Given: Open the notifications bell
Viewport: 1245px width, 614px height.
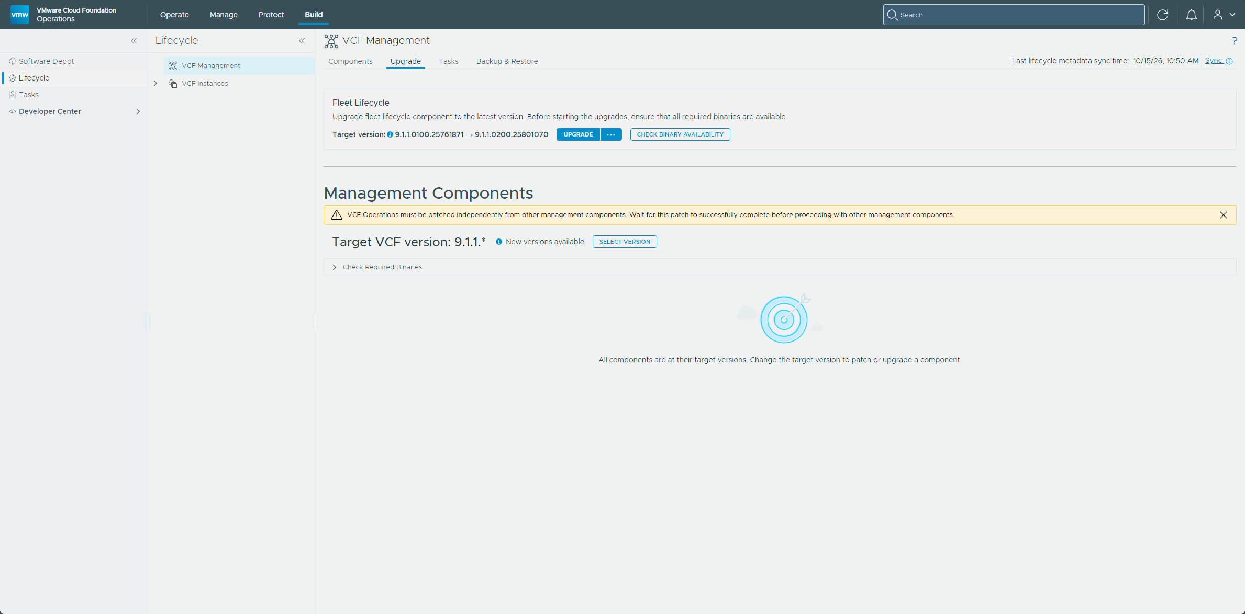Looking at the screenshot, I should click(1191, 15).
